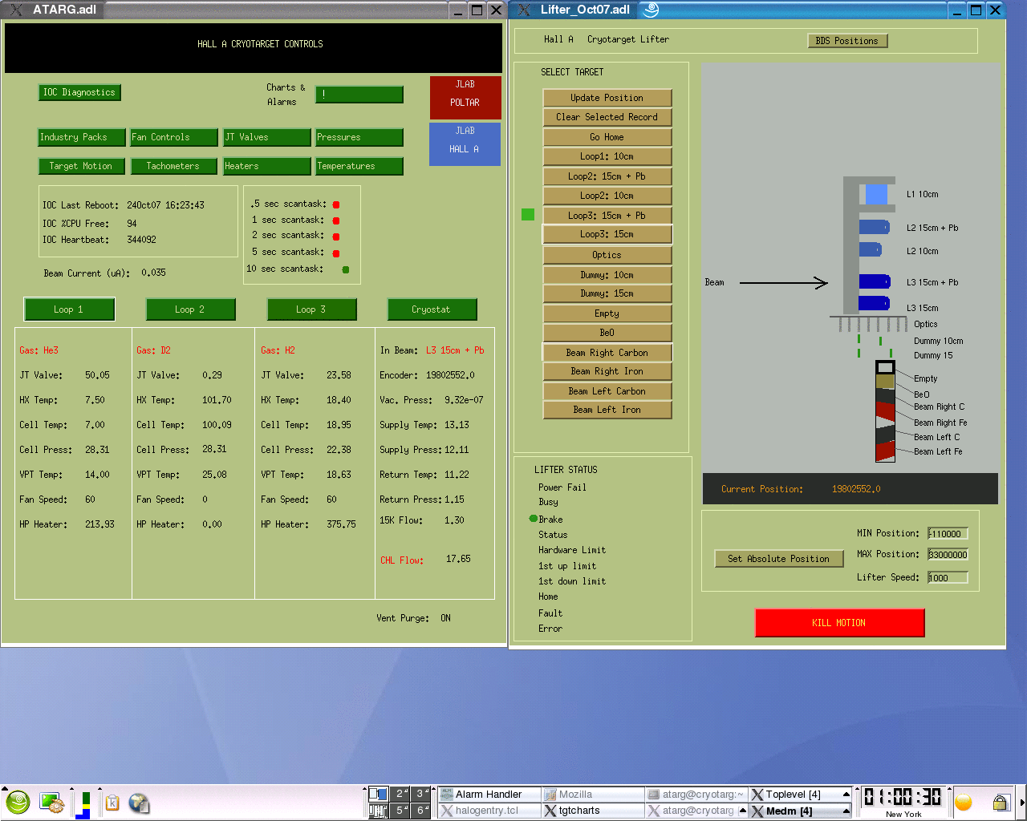Open the Temperatures related display
Image resolution: width=1027 pixels, height=821 pixels.
(x=359, y=166)
